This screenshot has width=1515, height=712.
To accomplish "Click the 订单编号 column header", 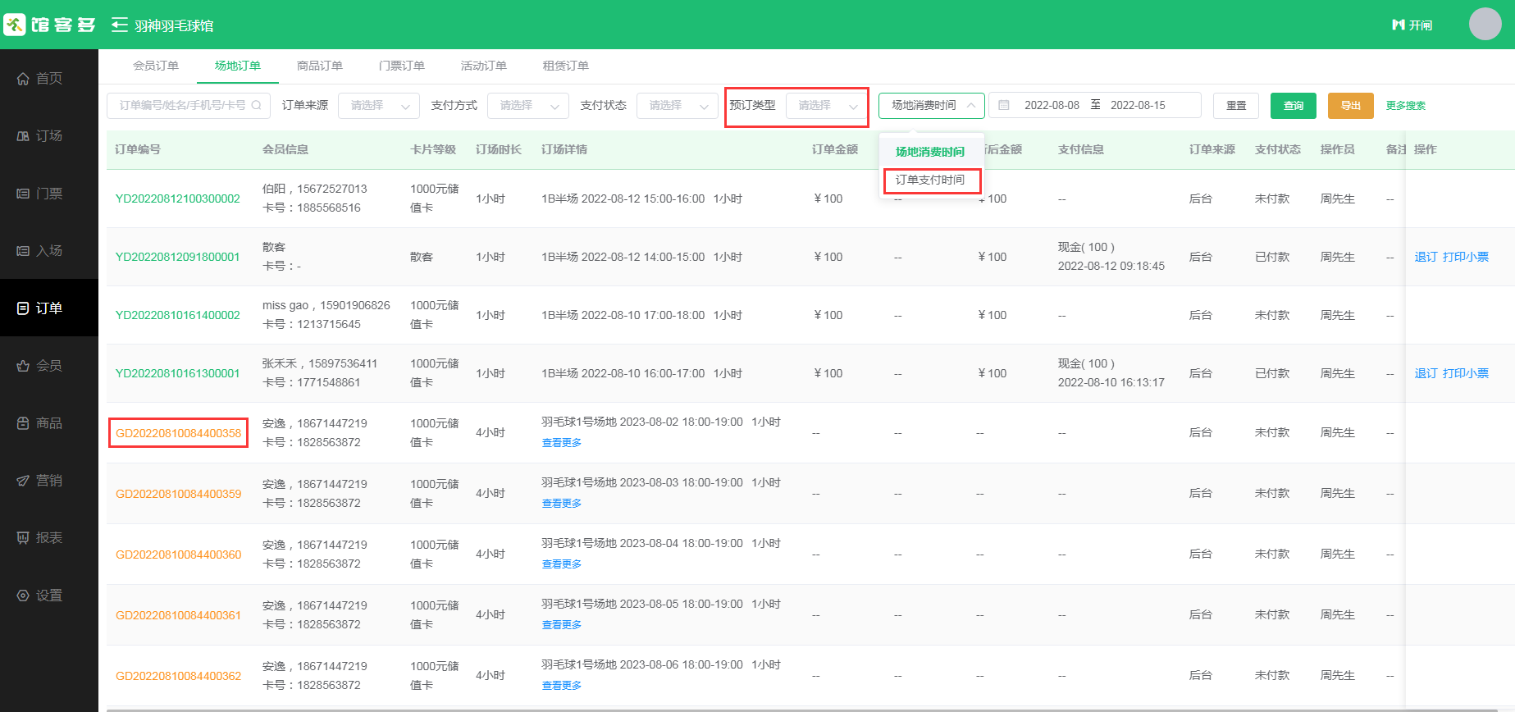I will tap(138, 149).
